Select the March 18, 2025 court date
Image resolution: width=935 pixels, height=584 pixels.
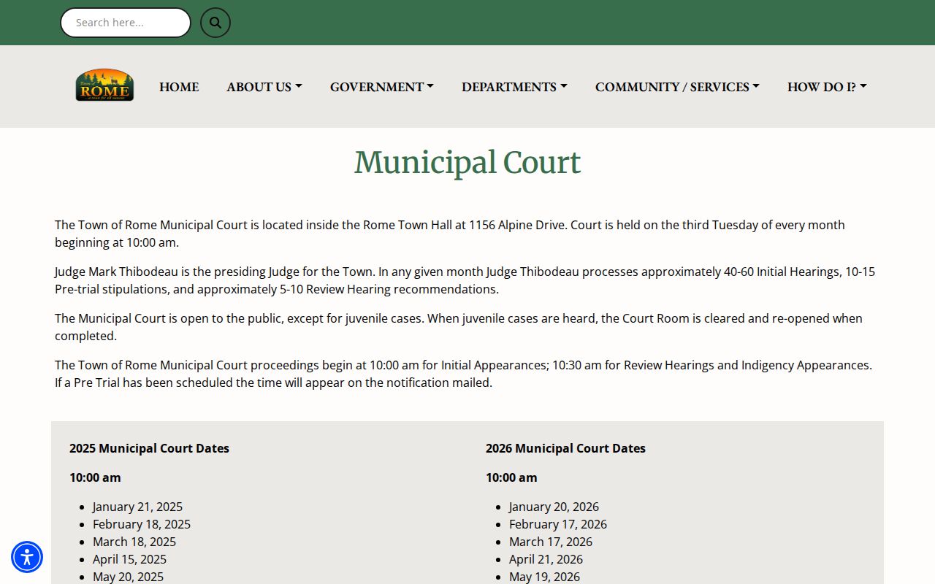134,542
